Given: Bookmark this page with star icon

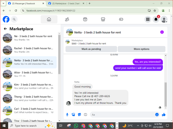Looking at the screenshot, I should tap(155, 11).
